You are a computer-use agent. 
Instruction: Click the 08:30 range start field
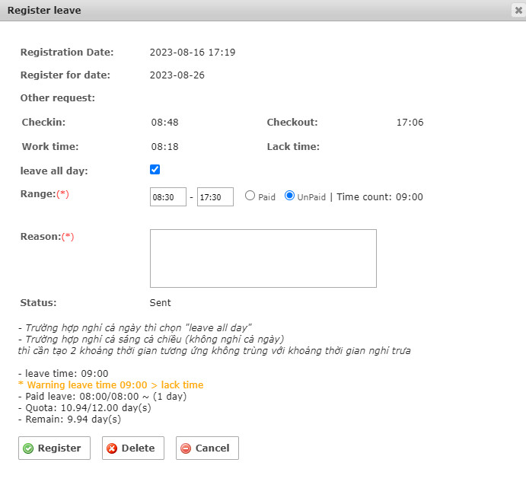pyautogui.click(x=168, y=196)
